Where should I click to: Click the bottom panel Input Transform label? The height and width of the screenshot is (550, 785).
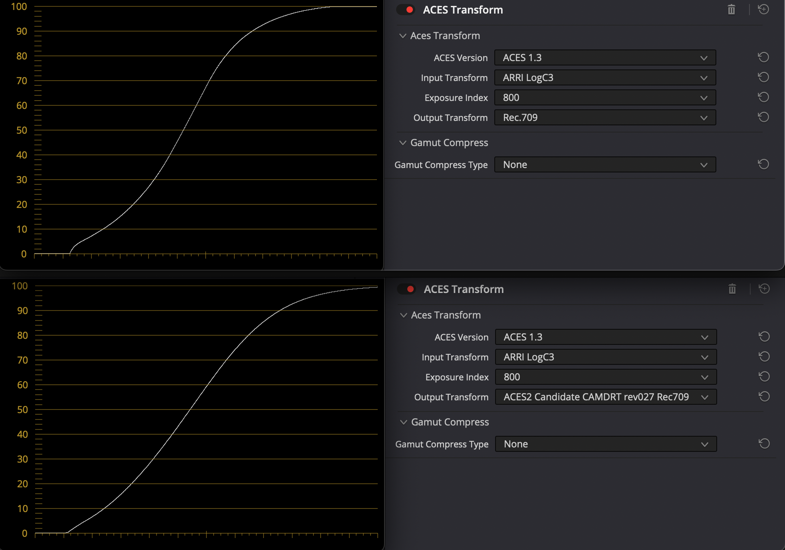[x=455, y=357]
